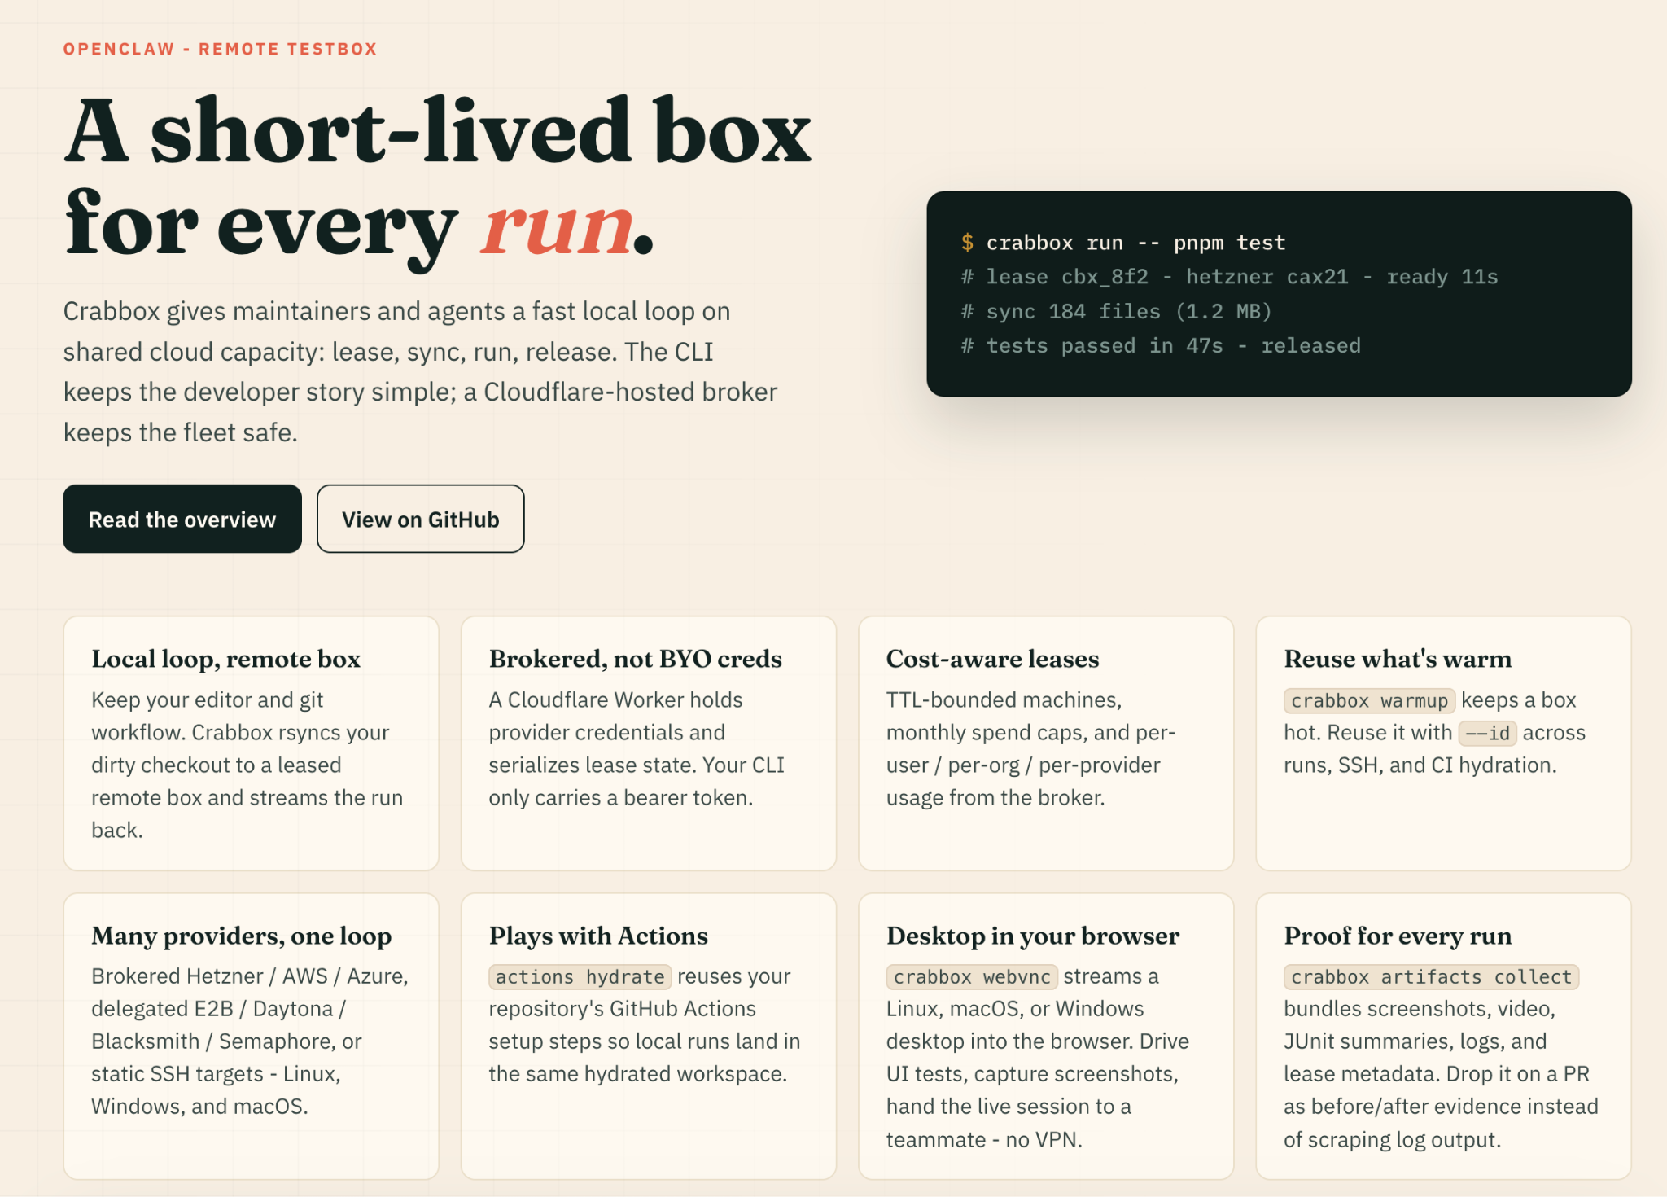Click the 'crabbox warmup' code chip
The image size is (1667, 1197).
pos(1369,700)
